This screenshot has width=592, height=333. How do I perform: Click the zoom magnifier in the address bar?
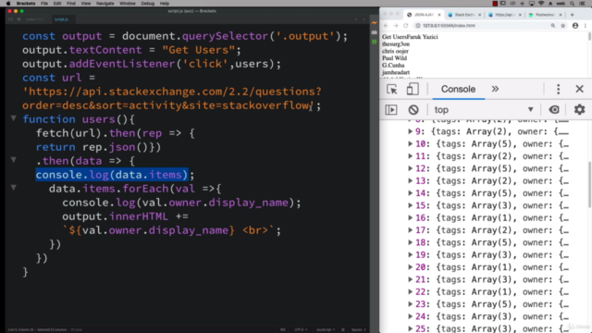coord(553,26)
